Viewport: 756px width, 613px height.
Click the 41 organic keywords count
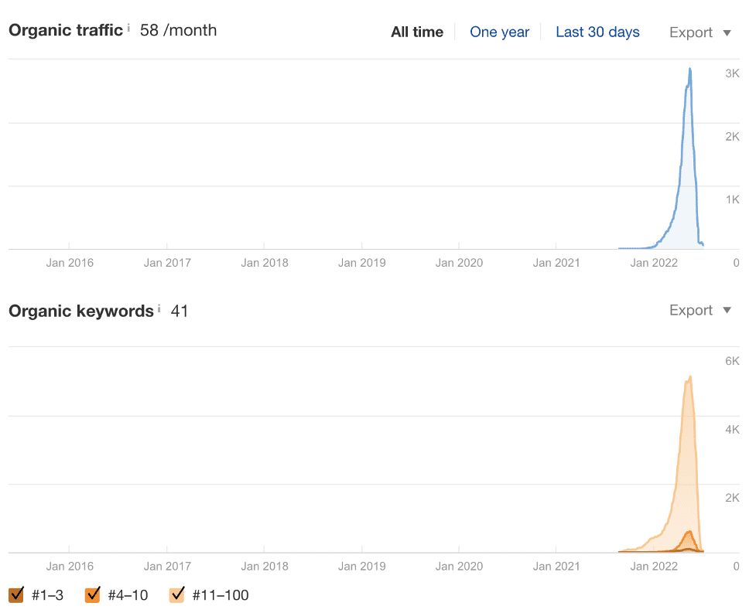(x=180, y=311)
